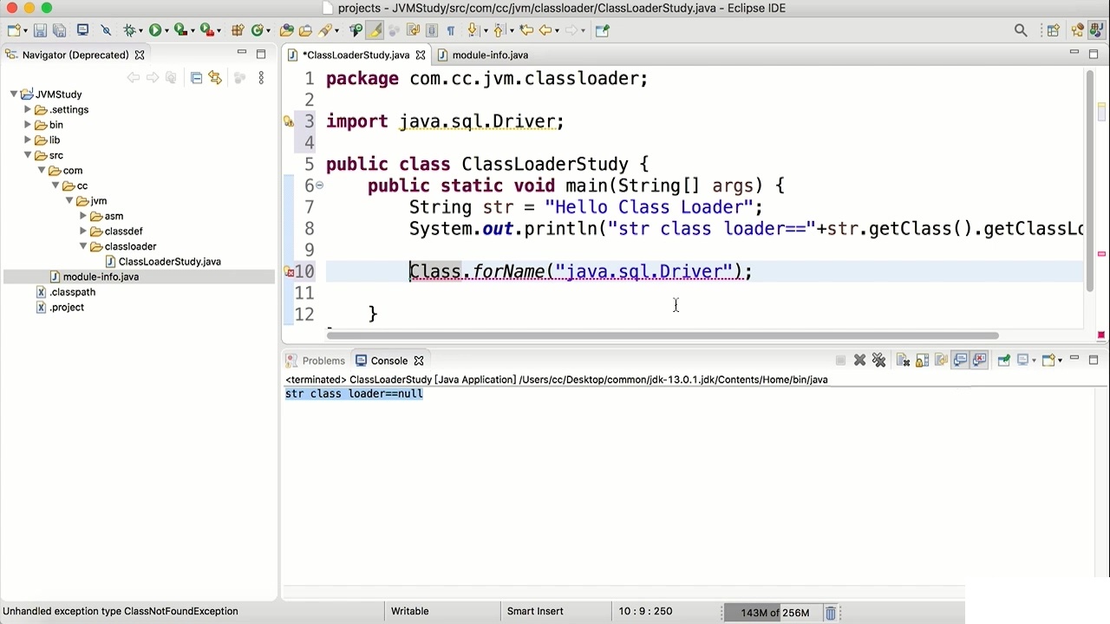Image resolution: width=1110 pixels, height=624 pixels.
Task: Open the Run button dropdown arrow
Action: 166,30
